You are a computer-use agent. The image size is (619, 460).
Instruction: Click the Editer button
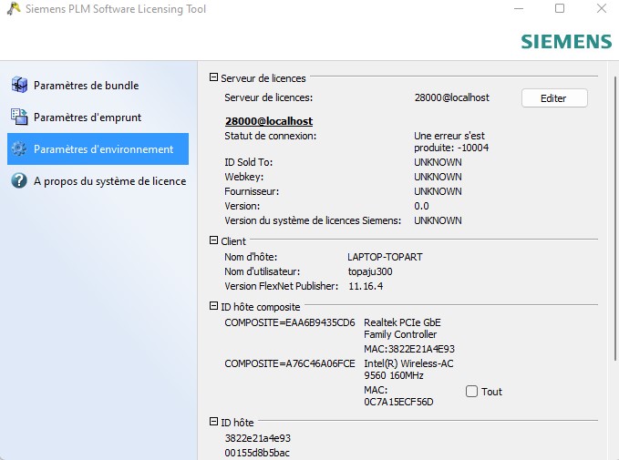[554, 97]
